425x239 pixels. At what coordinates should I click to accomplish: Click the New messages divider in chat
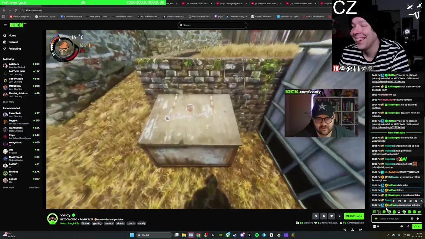click(x=396, y=133)
